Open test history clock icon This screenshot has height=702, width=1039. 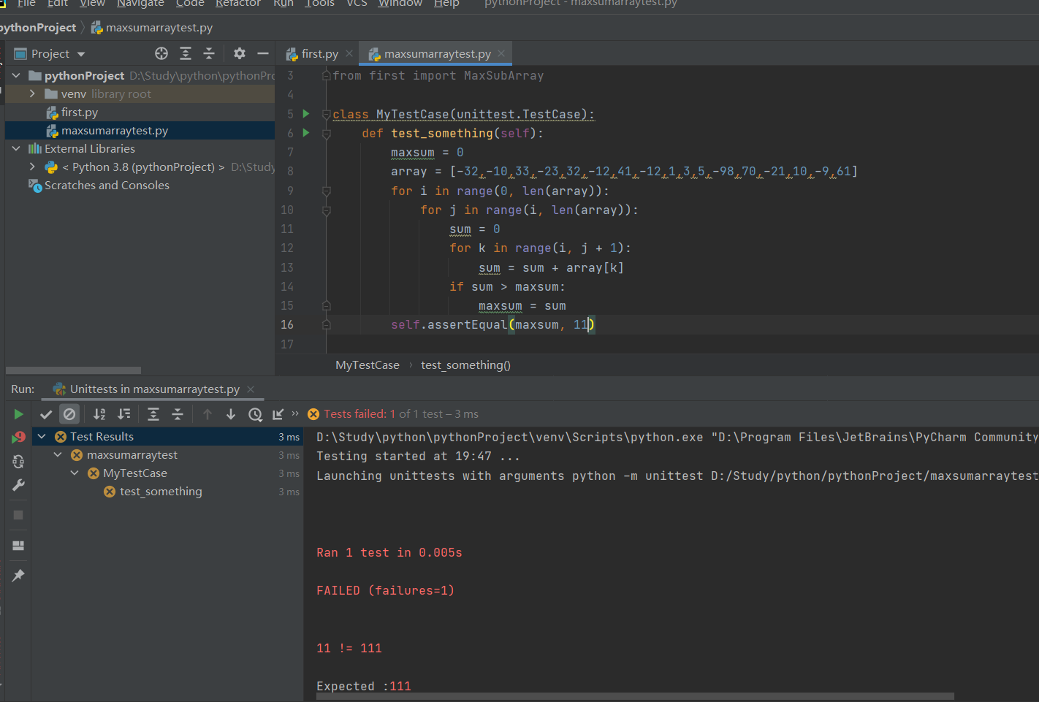coord(255,414)
